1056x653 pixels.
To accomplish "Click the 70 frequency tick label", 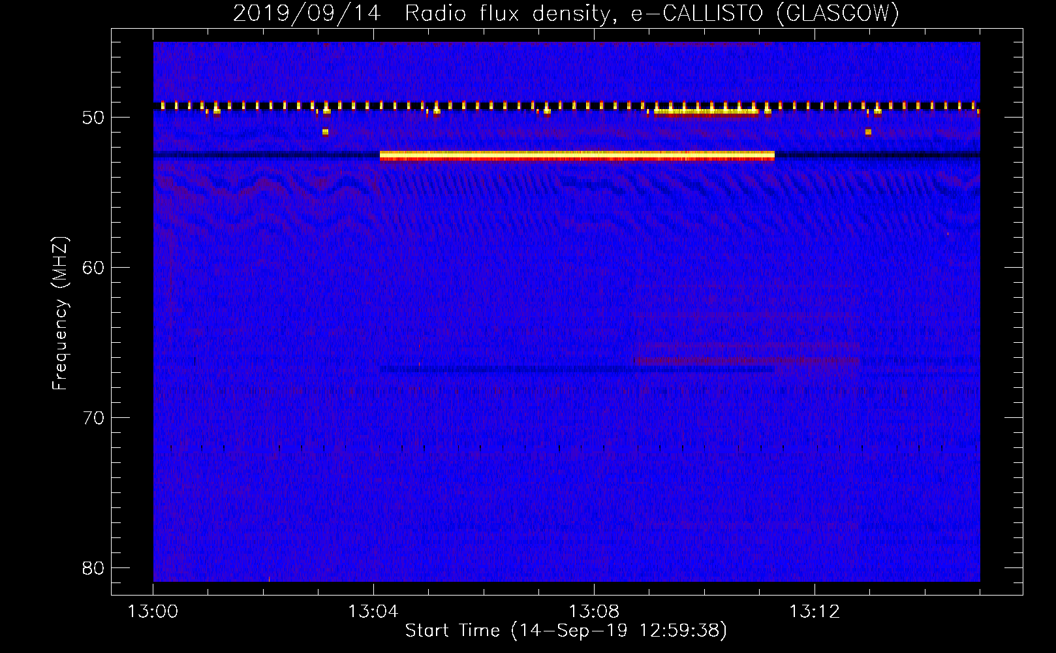I will [x=93, y=418].
